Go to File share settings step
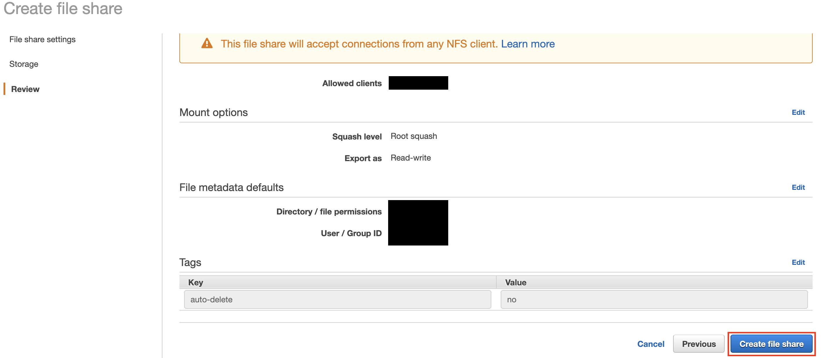The width and height of the screenshot is (822, 358). click(42, 39)
